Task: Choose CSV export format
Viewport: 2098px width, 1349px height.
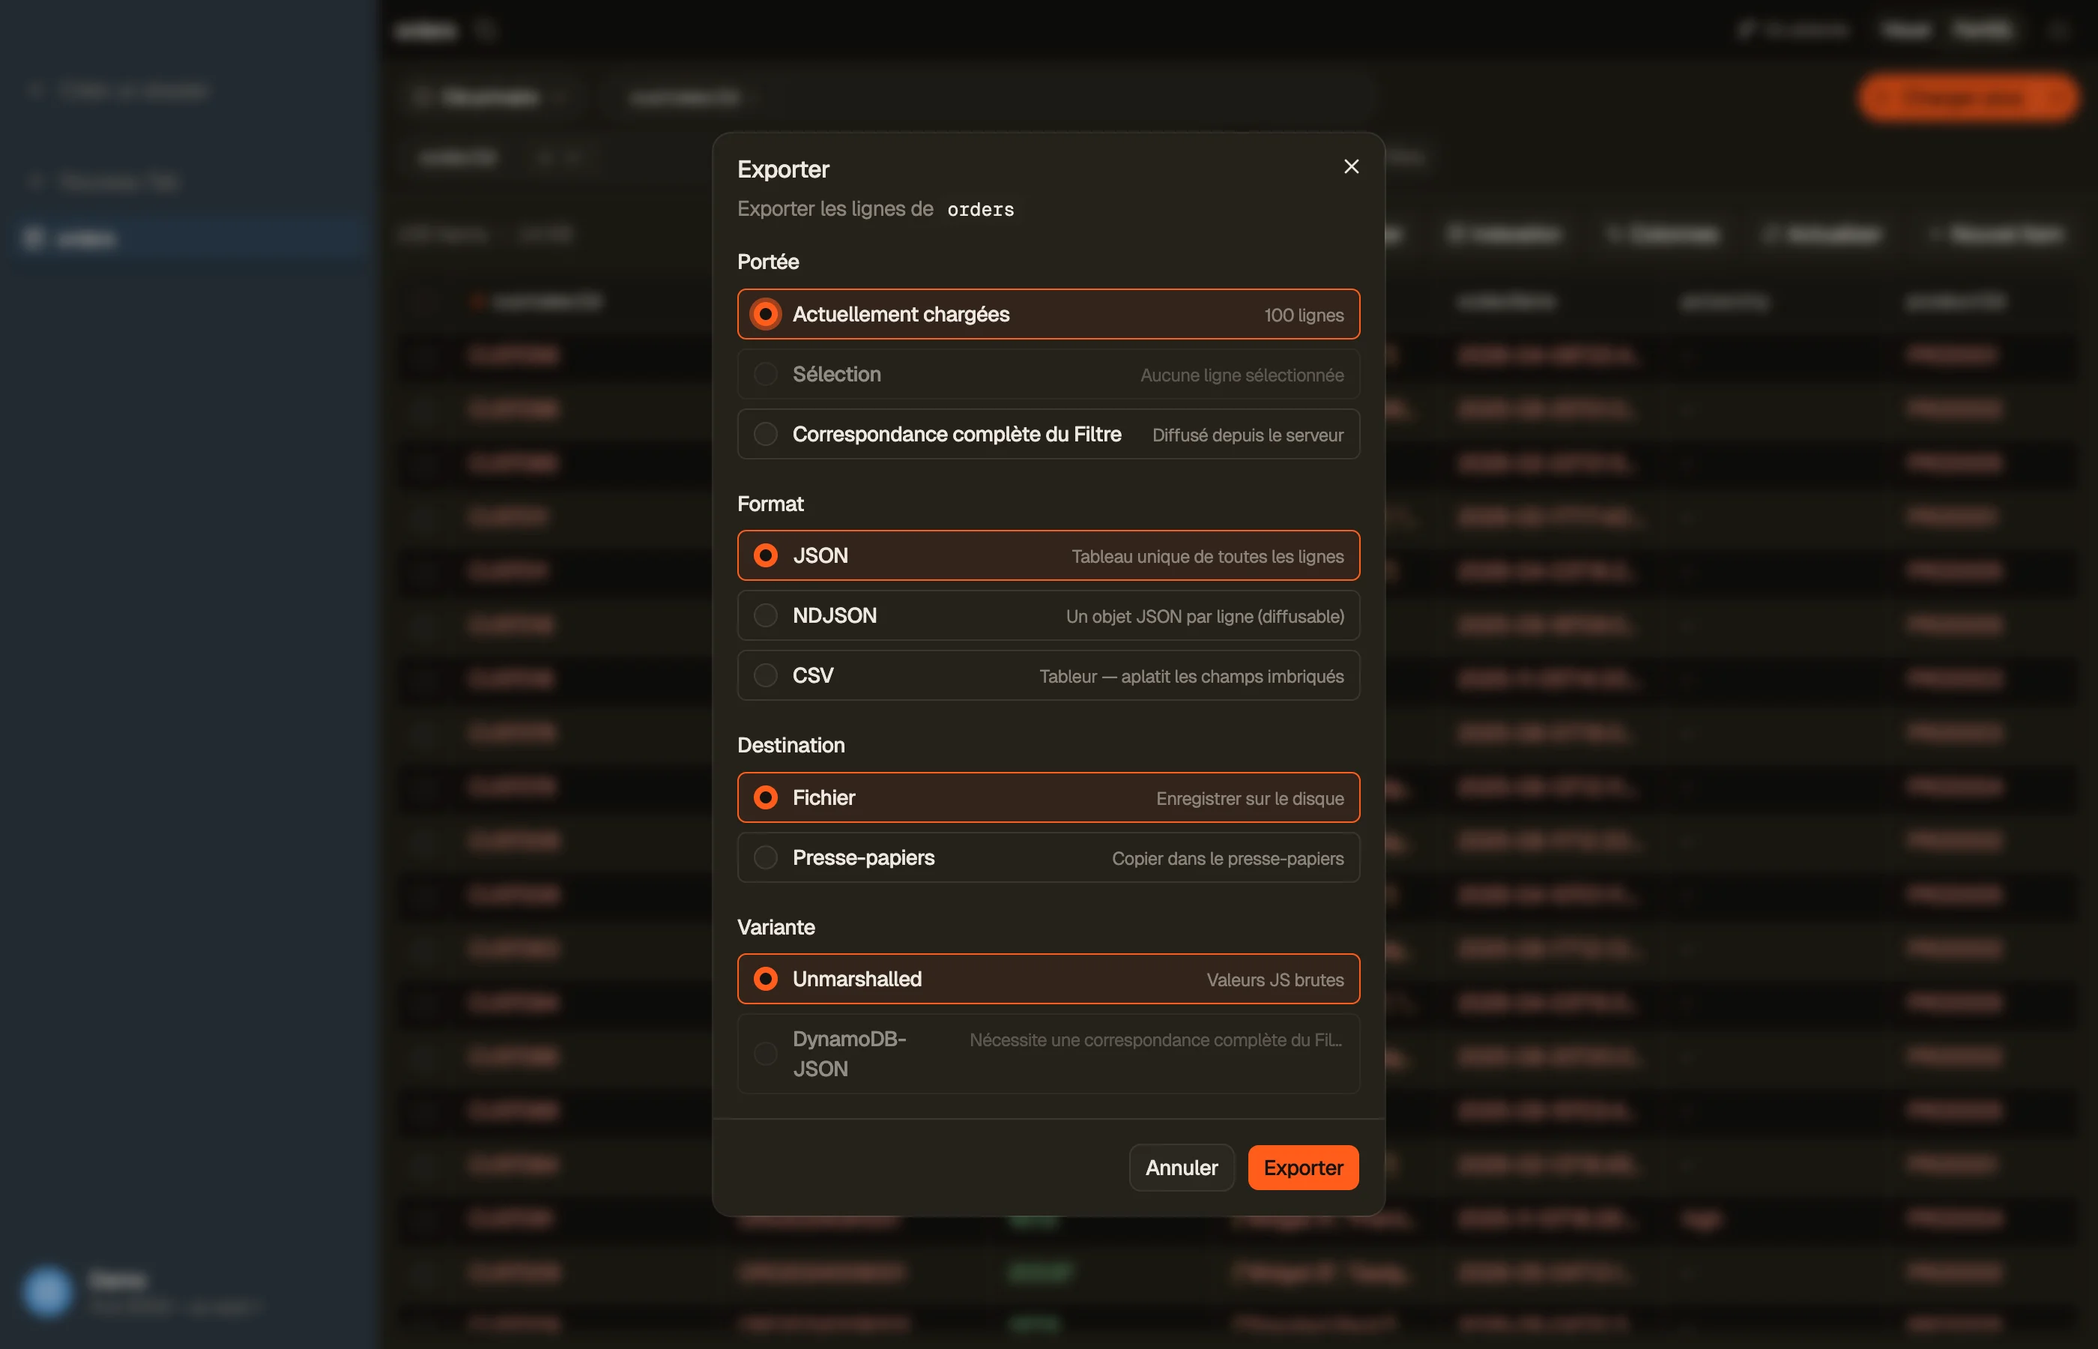Action: [x=1048, y=675]
